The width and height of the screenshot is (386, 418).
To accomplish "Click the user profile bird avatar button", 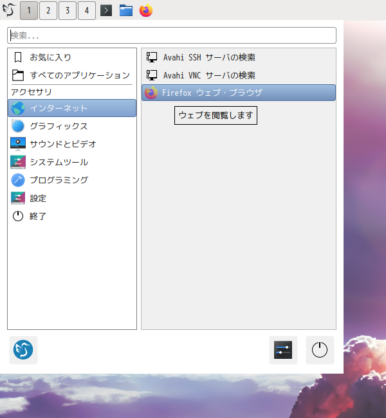I will click(x=23, y=350).
